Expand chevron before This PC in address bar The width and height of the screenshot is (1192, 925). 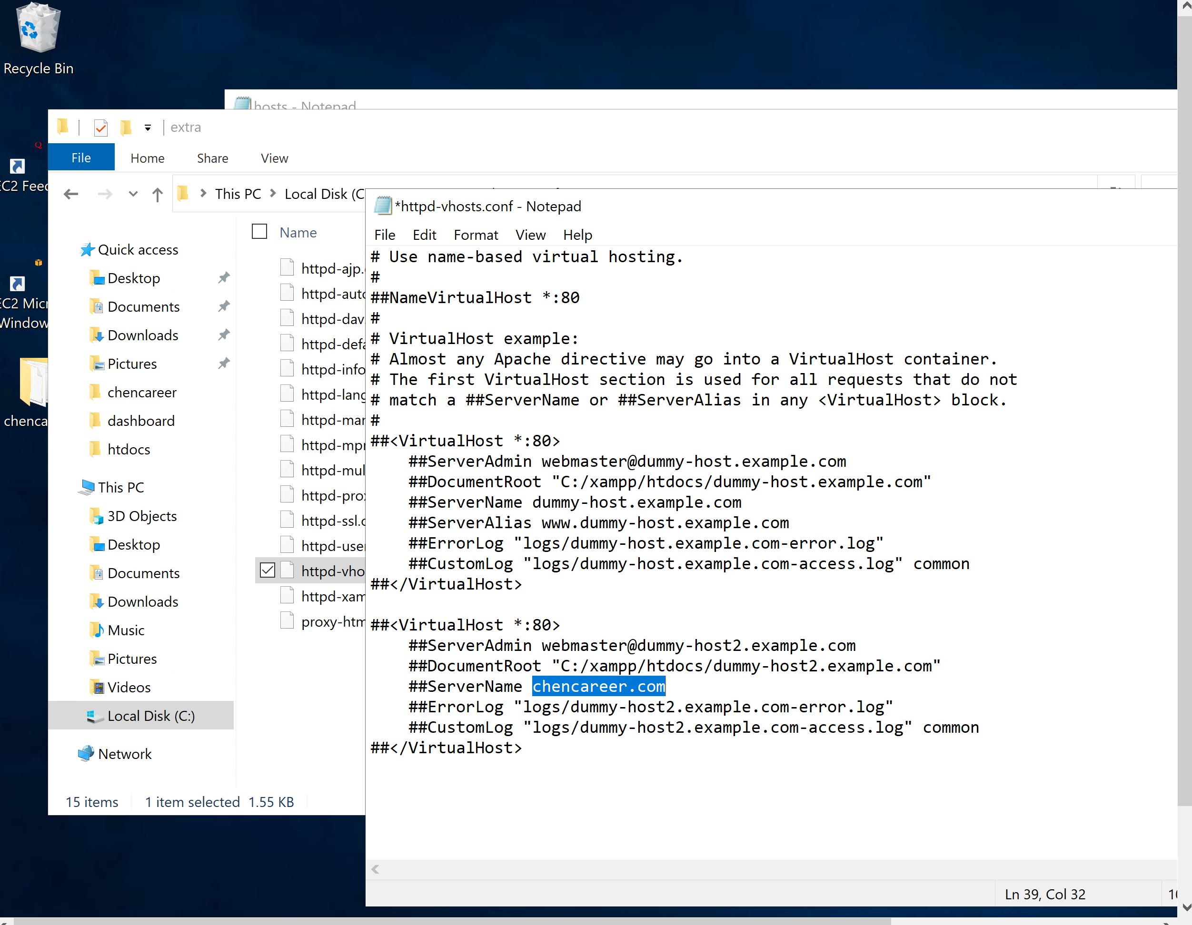pyautogui.click(x=203, y=194)
